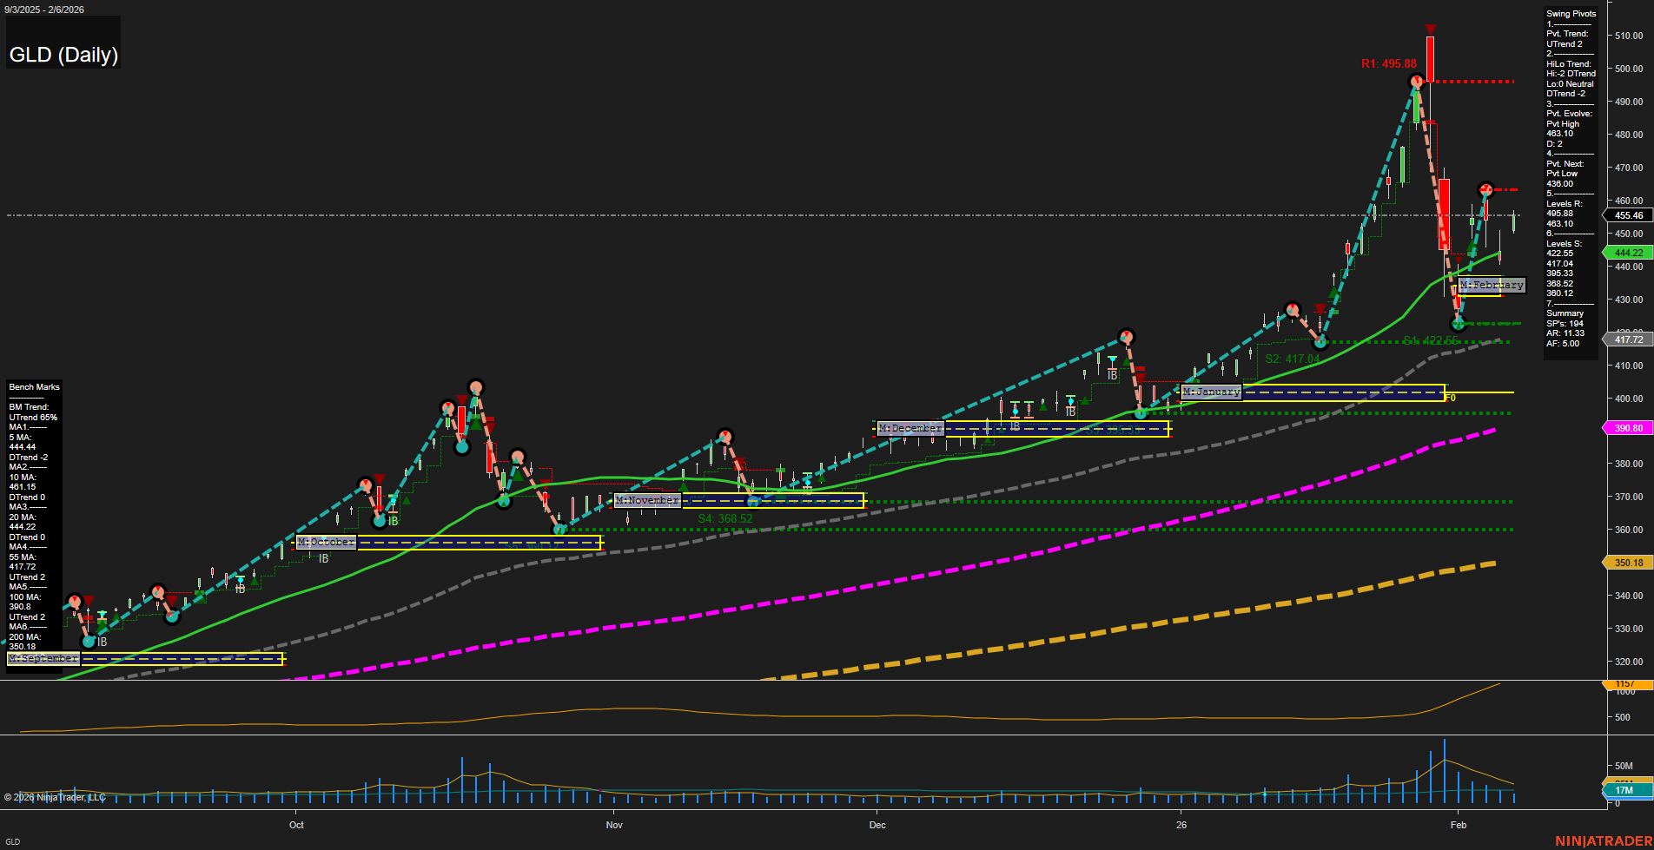Toggle the green 444.22 price marker on the axis
1654x850 pixels.
coord(1628,253)
